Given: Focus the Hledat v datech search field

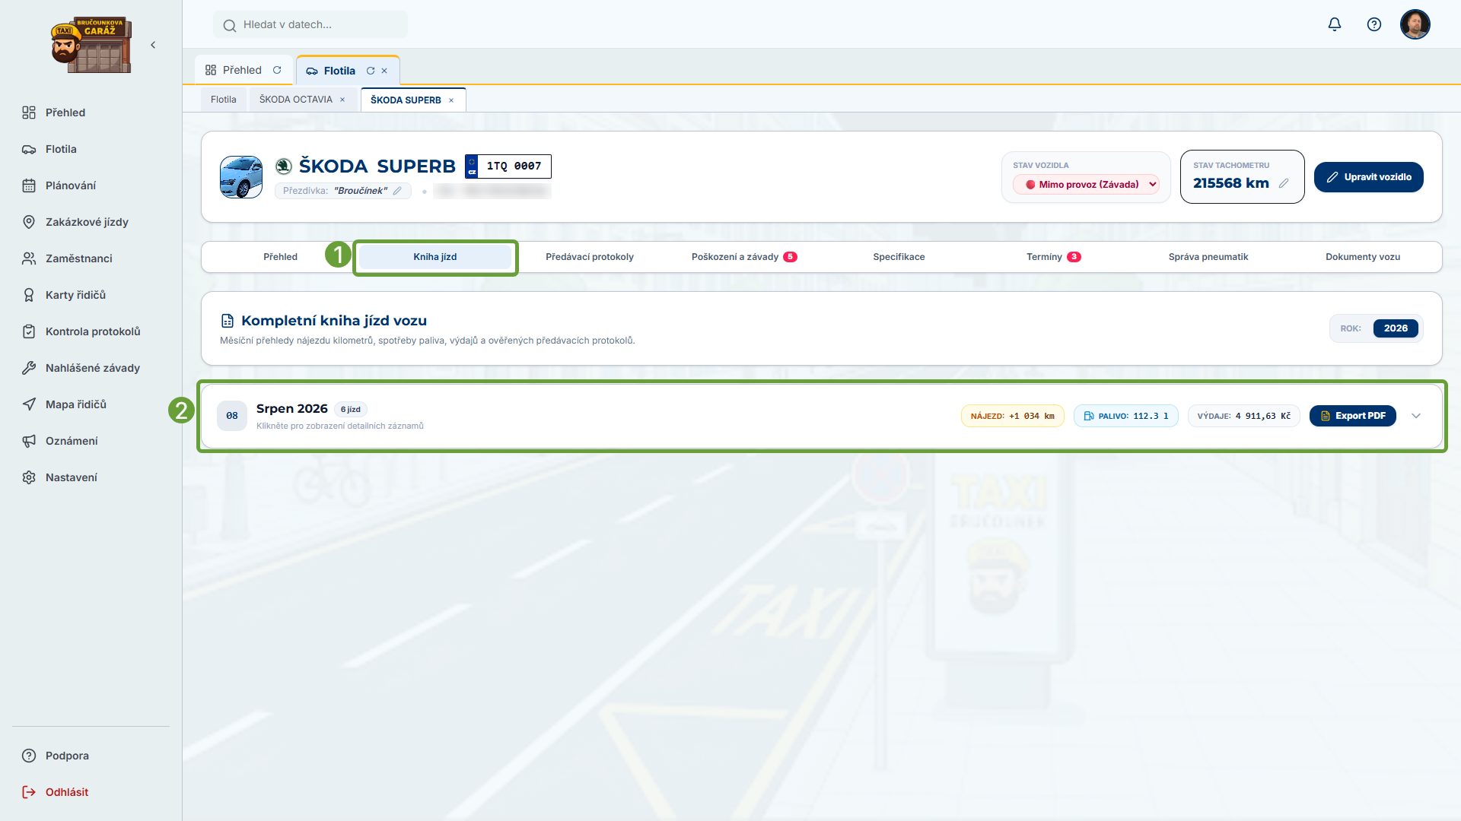Looking at the screenshot, I should coord(310,24).
